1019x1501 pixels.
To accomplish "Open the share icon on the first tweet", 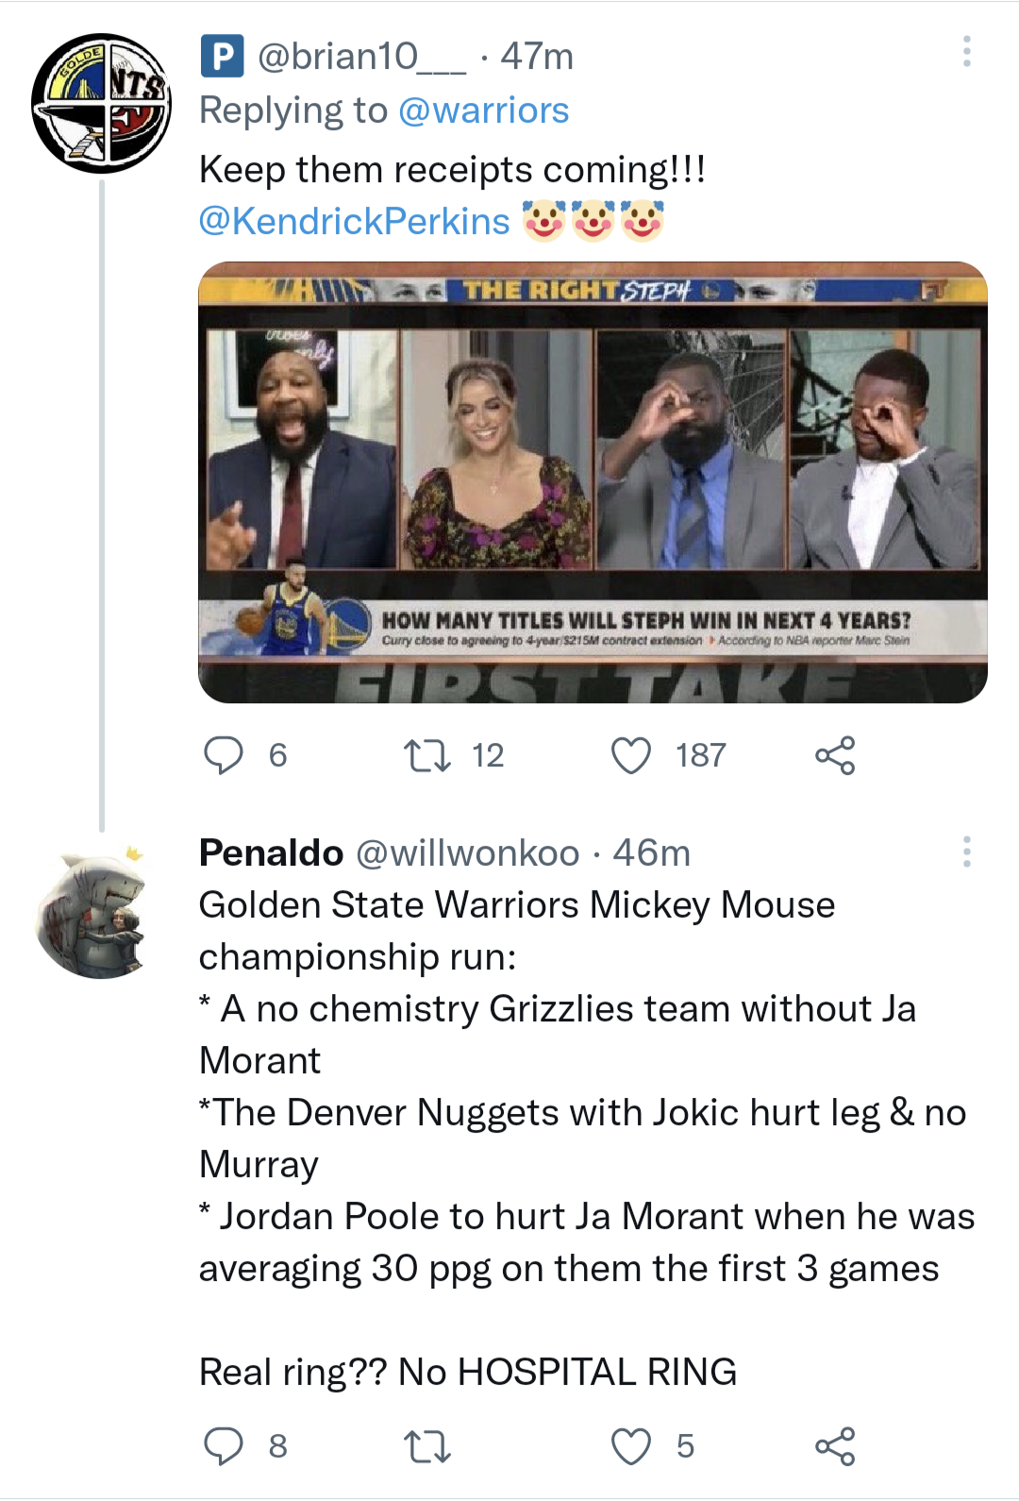I will point(840,755).
